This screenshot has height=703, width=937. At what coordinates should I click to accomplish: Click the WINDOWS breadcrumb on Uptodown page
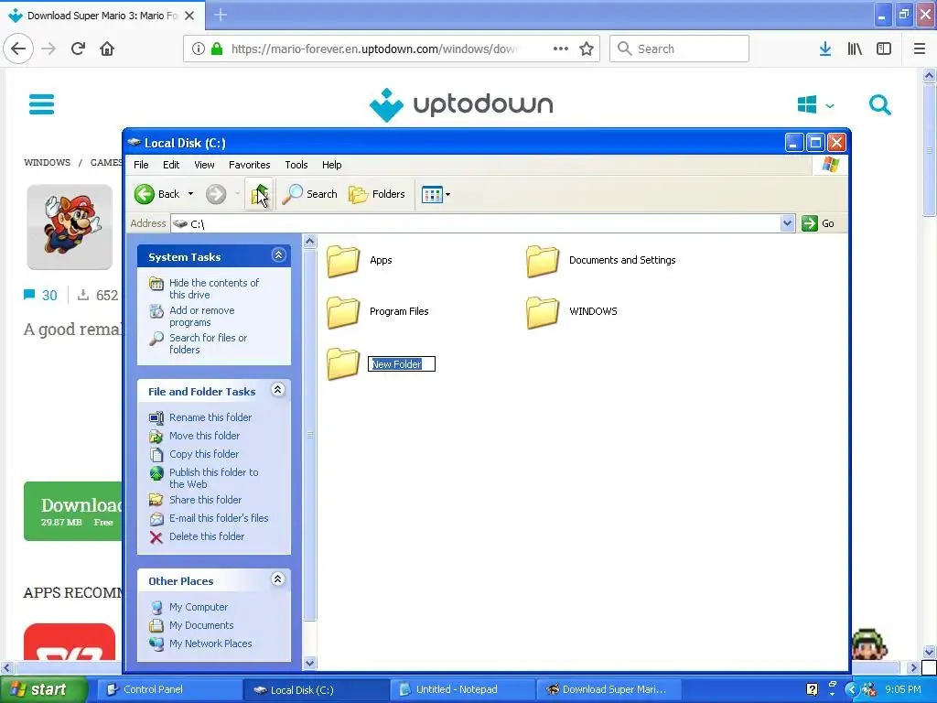click(48, 163)
